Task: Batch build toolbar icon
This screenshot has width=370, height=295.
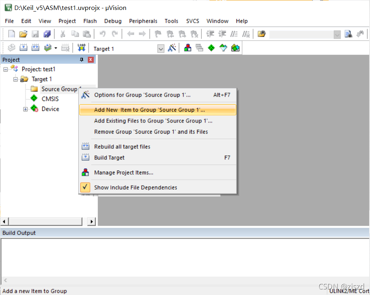Action: coord(48,48)
